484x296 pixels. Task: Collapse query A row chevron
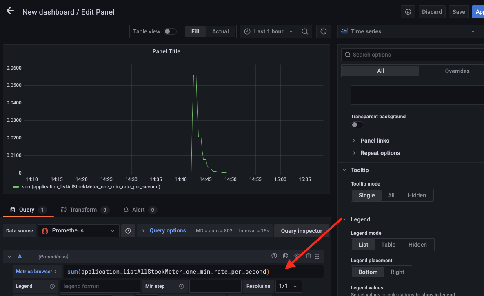(9, 256)
